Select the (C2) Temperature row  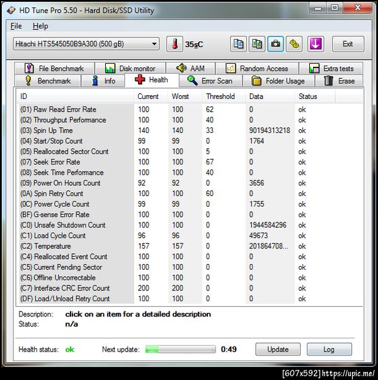coord(190,246)
